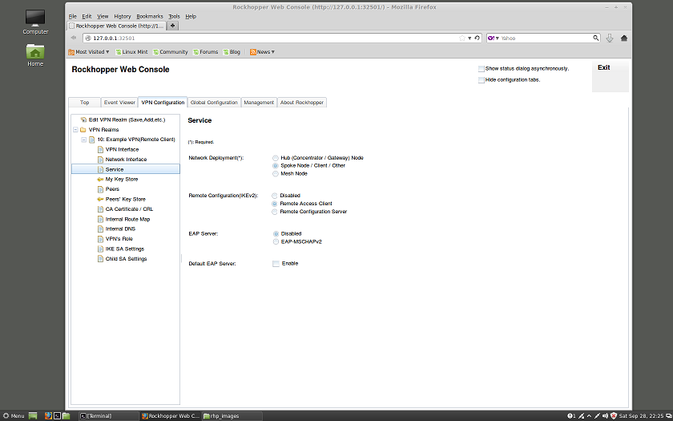This screenshot has height=421, width=673.
Task: Enable the Default EAP Server checkbox
Action: coord(276,264)
